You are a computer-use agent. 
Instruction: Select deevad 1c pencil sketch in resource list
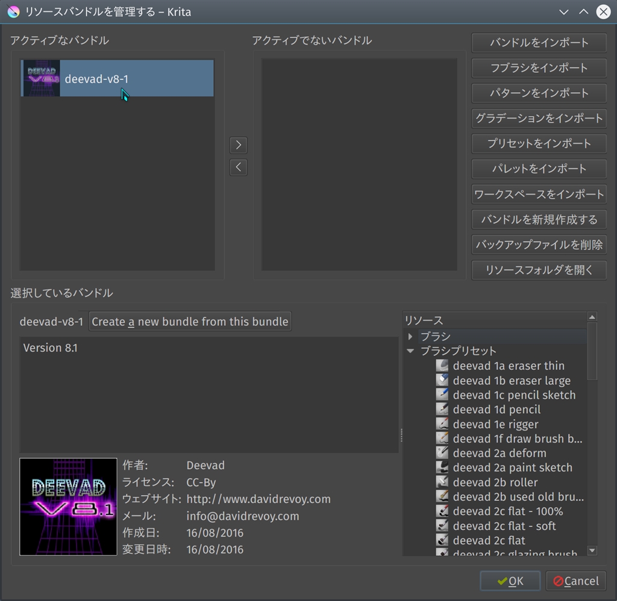point(514,395)
